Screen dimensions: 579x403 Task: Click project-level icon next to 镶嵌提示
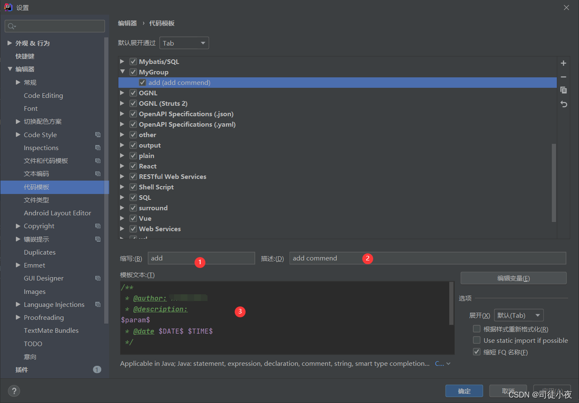tap(98, 239)
